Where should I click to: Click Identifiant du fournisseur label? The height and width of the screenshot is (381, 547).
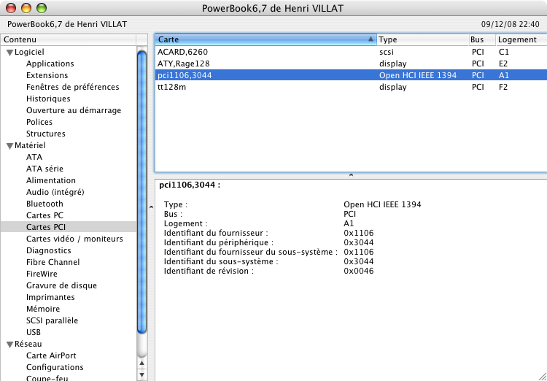coord(216,233)
